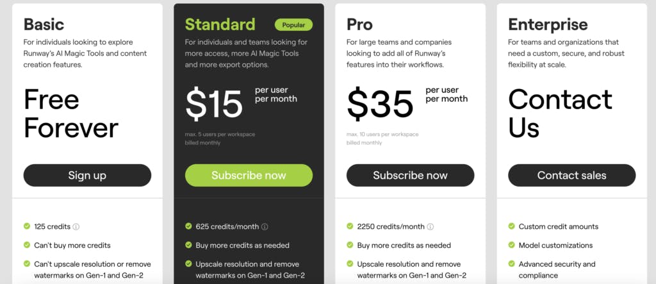Click green checkmark beside Model customizations
The width and height of the screenshot is (656, 284).
pyautogui.click(x=511, y=245)
